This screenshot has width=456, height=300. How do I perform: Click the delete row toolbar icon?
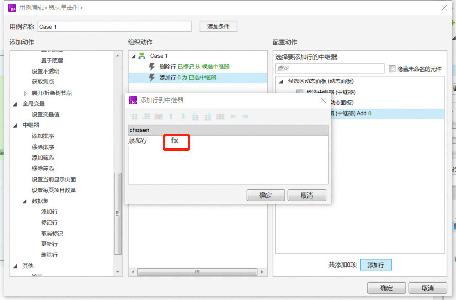[x=159, y=117]
